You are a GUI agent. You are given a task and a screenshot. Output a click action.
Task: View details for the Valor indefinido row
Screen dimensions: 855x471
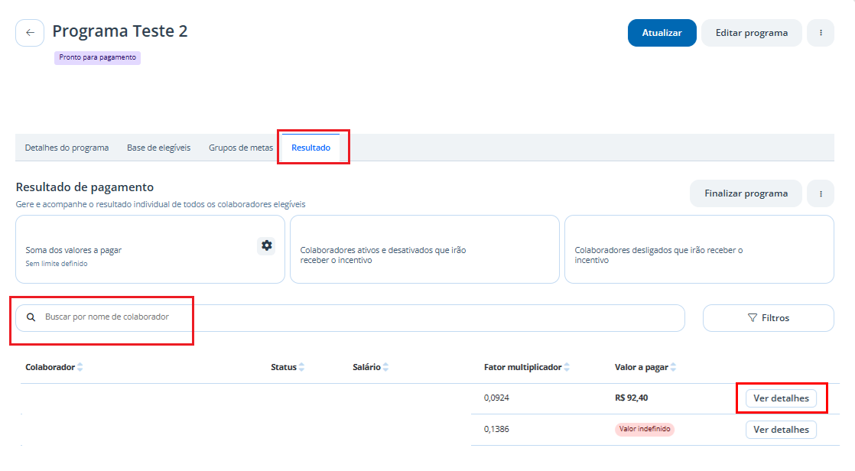(781, 430)
